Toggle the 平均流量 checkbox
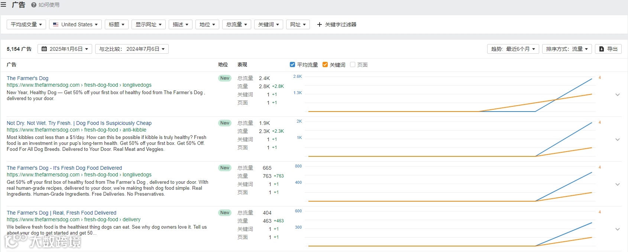 point(292,64)
